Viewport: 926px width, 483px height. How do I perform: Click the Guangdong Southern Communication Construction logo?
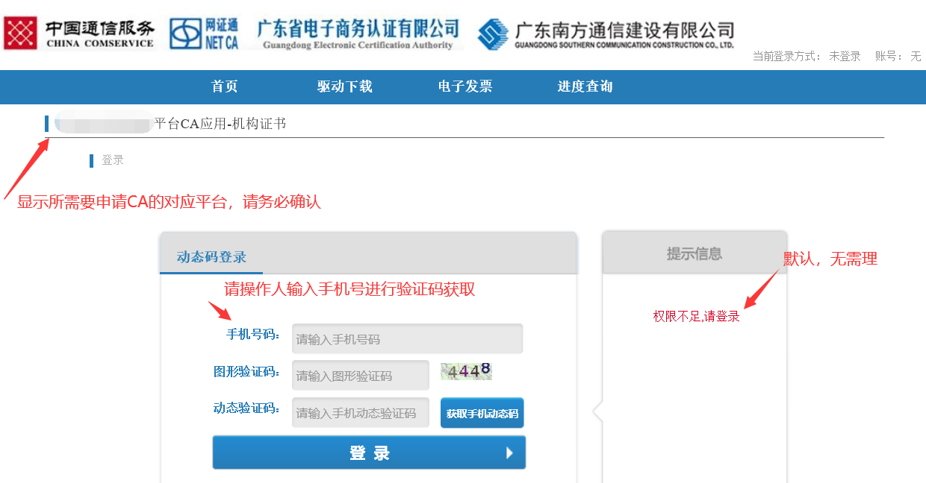pos(606,34)
